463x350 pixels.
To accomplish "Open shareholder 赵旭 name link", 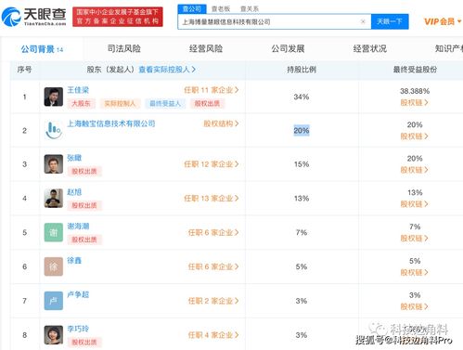I will pos(74,192).
